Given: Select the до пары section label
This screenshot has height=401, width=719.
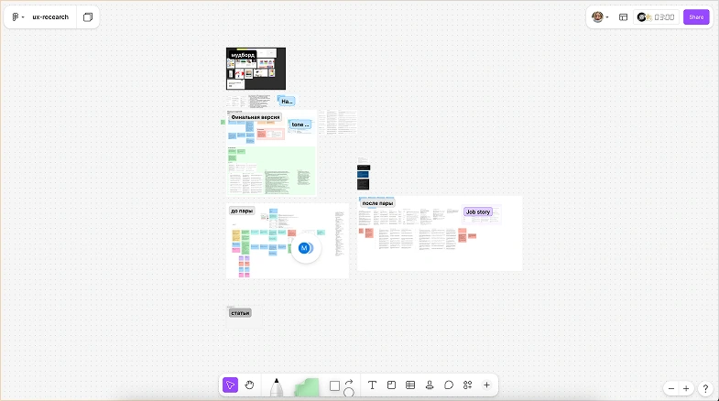Looking at the screenshot, I should tap(242, 211).
